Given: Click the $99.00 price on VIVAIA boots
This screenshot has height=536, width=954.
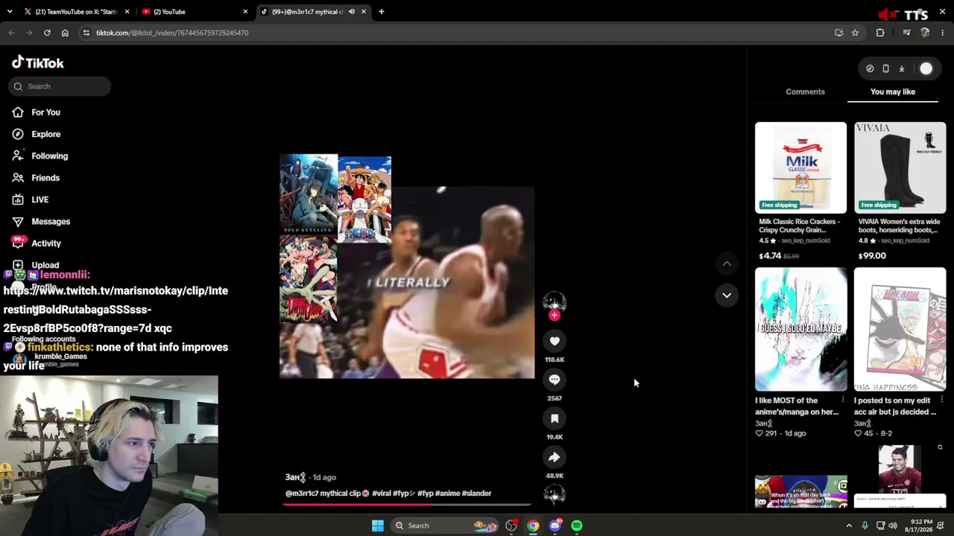Looking at the screenshot, I should 872,256.
